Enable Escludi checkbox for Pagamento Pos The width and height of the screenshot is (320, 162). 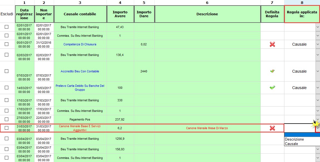tap(6, 119)
